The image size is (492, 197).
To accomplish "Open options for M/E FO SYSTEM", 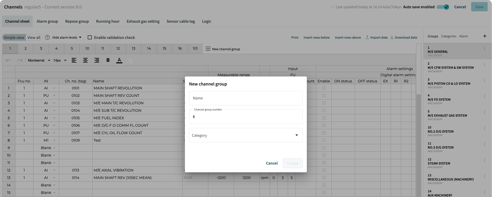I will click(x=485, y=96).
